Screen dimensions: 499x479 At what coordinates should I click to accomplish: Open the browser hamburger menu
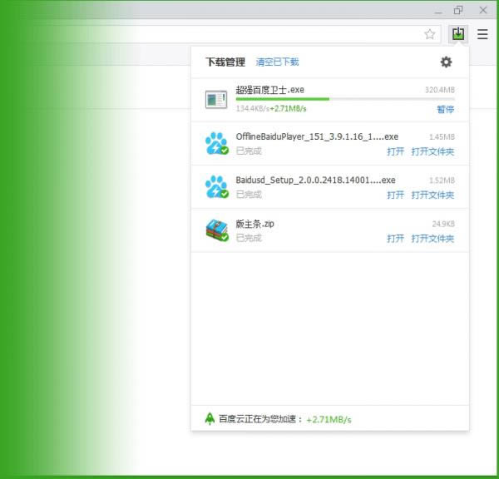tap(482, 34)
